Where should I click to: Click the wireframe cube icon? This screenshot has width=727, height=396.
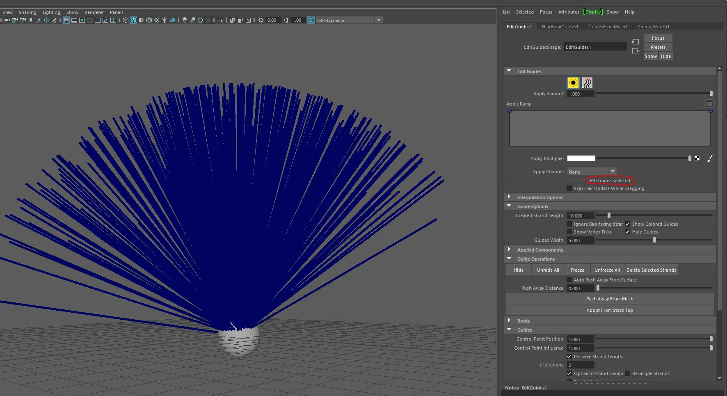pos(126,20)
